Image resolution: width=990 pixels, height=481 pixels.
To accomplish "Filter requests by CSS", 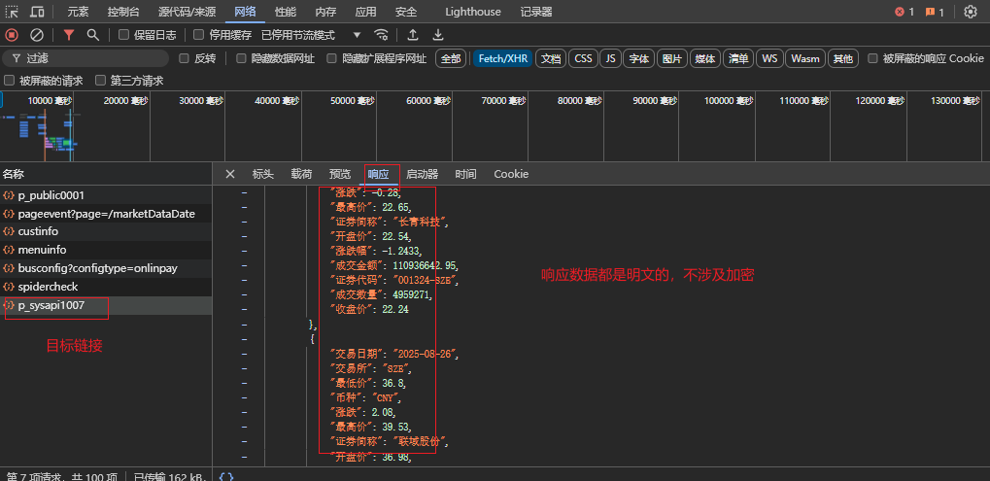I will pyautogui.click(x=583, y=58).
